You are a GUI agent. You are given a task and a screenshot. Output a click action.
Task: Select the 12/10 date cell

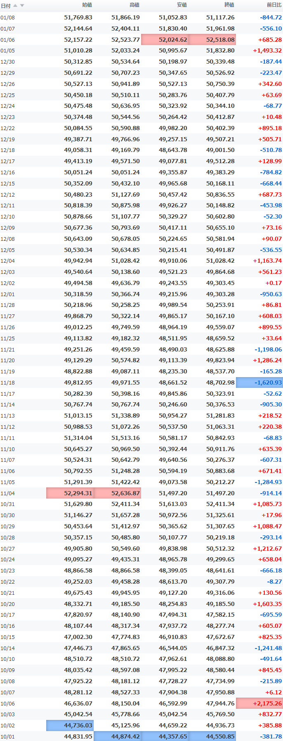[x=7, y=217]
